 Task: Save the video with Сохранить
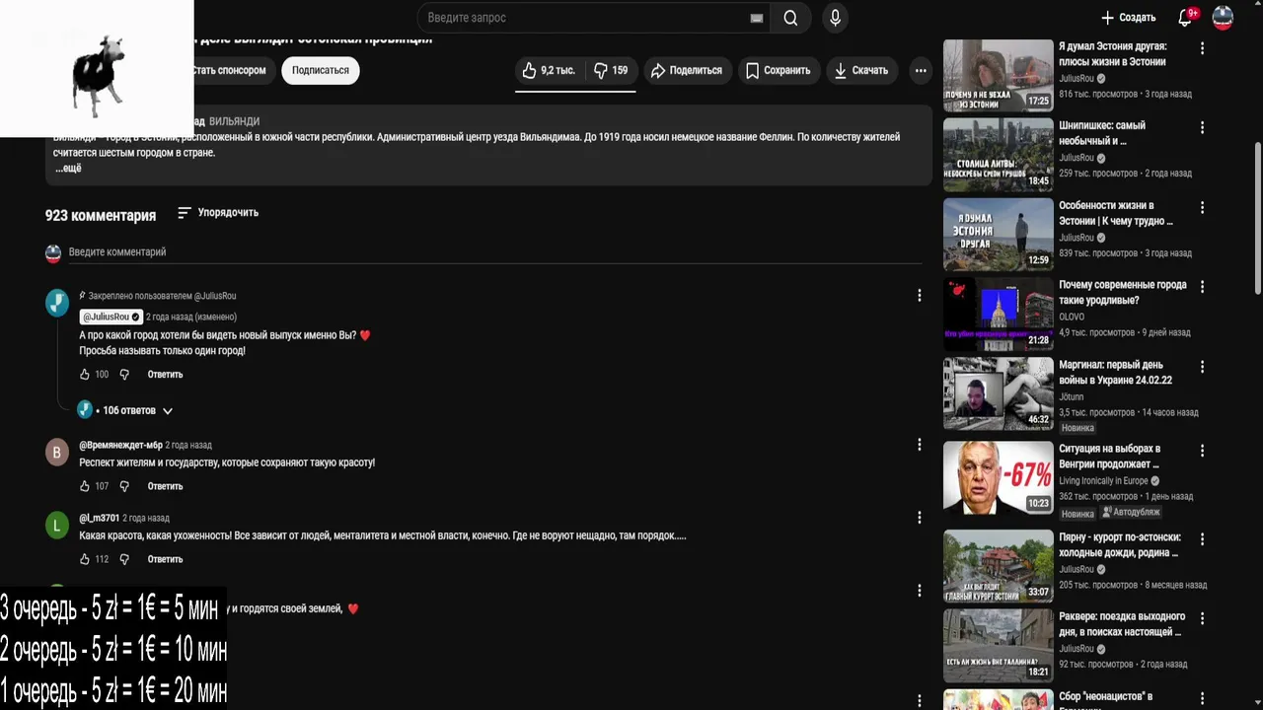point(779,70)
